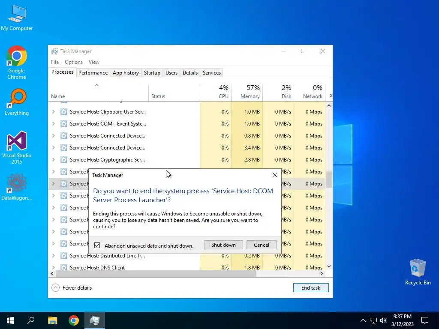Open the notification center icon
Image resolution: width=439 pixels, height=329 pixels.
click(425, 320)
